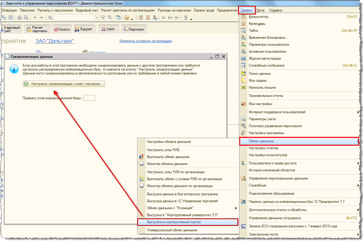
Task: Click the Find next toolbar icon
Action: coord(103,18)
